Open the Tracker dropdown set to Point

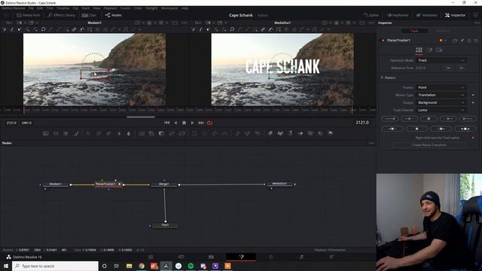click(441, 87)
